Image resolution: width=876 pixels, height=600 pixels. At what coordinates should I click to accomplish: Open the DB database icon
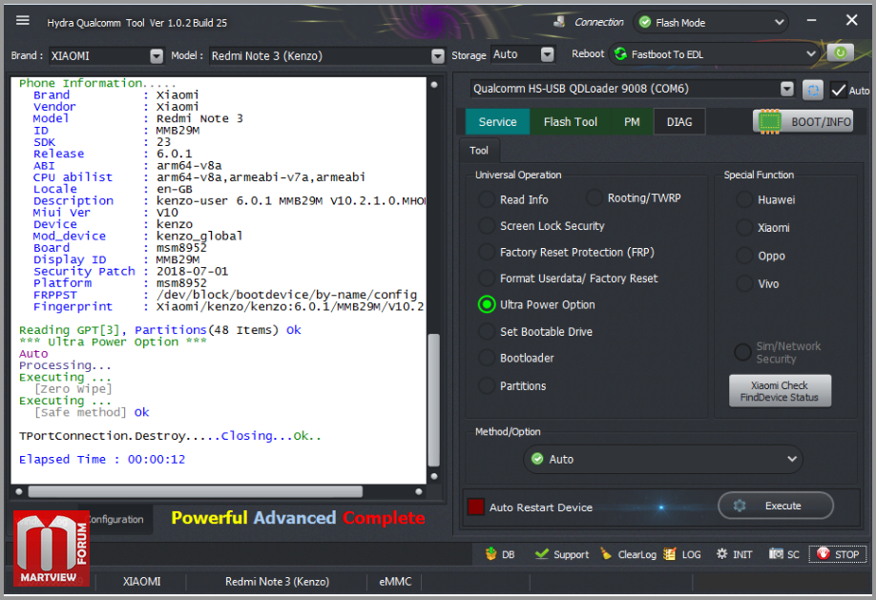491,554
